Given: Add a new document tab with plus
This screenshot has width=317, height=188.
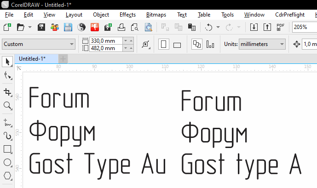Looking at the screenshot, I should tap(63, 59).
